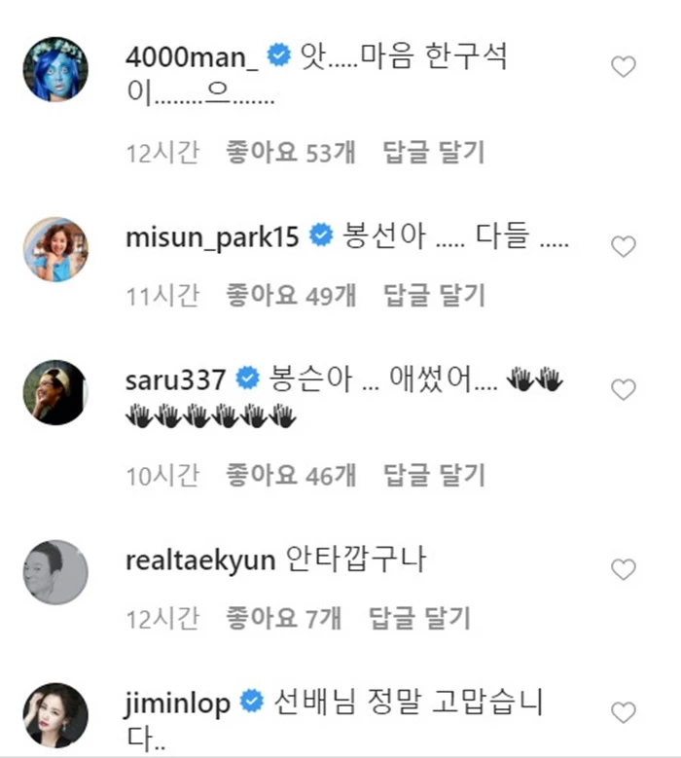
Task: Like misun_park15's comment with the heart
Action: [622, 247]
